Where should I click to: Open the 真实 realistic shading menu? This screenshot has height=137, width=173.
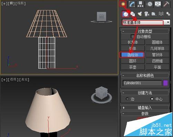click(x=24, y=80)
